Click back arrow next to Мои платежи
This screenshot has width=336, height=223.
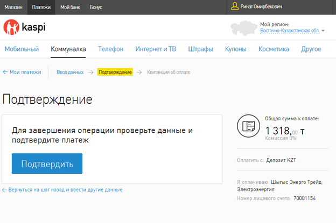[5, 72]
